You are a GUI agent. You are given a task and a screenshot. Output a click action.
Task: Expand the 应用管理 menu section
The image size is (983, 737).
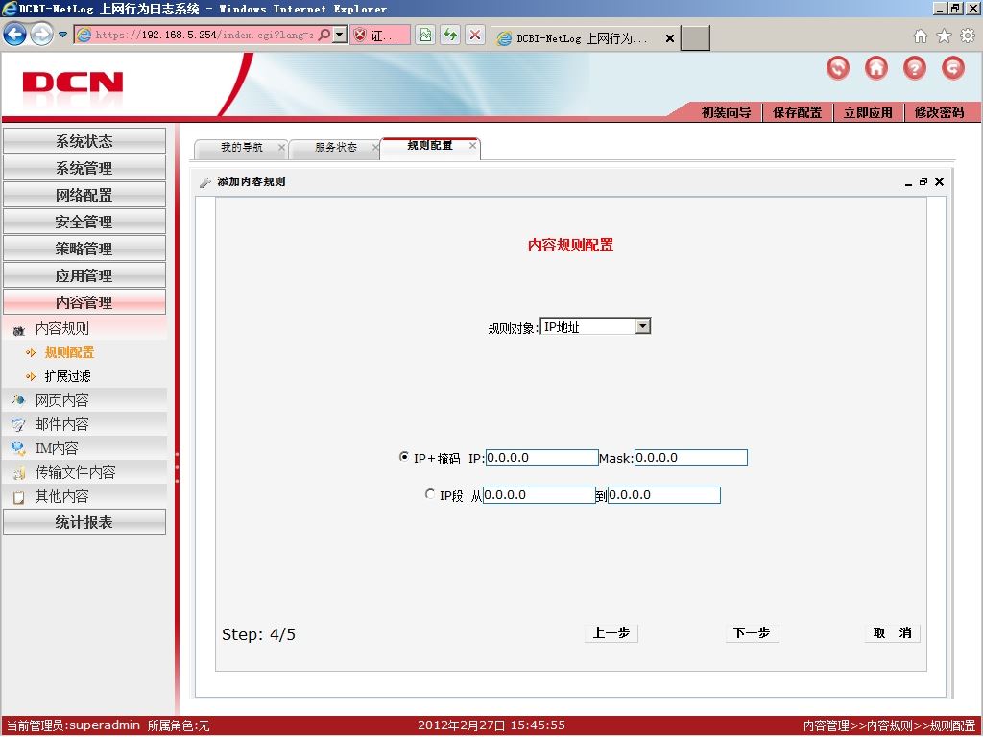(x=84, y=275)
